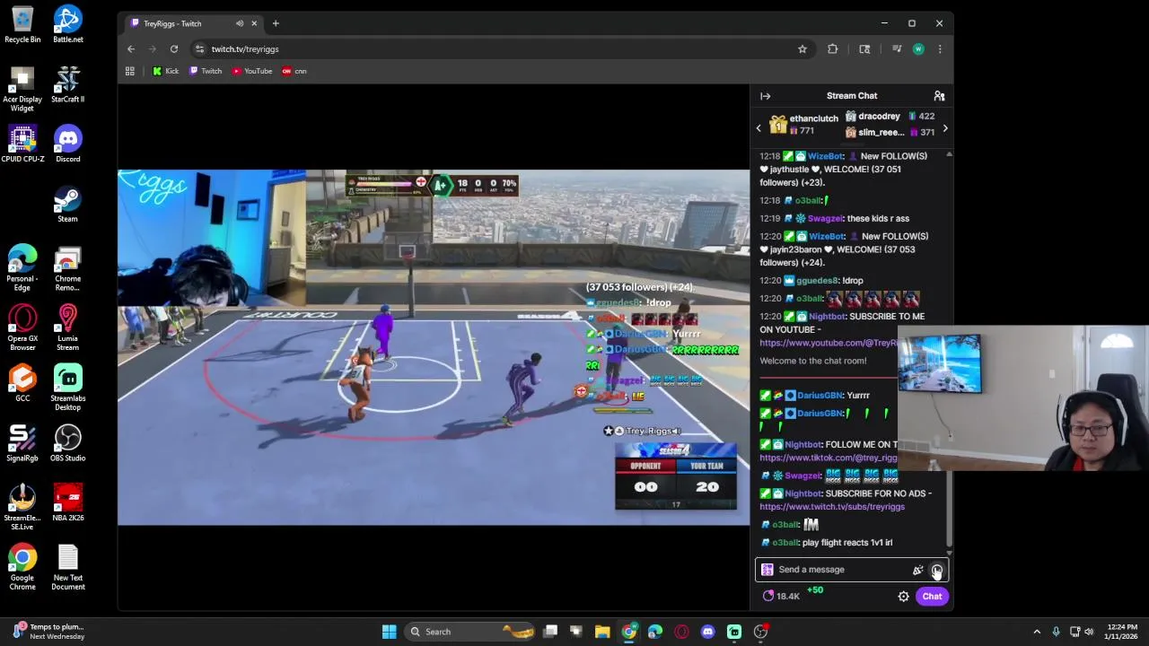Switch to Chrome on the taskbar
The width and height of the screenshot is (1149, 646).
[x=629, y=632]
